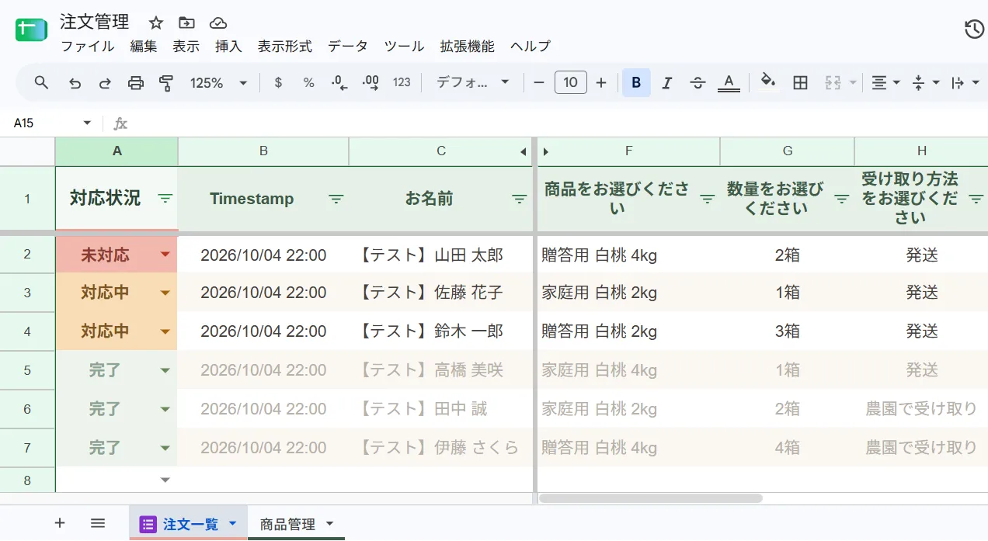
Task: Open 注文一覧 tab options arrow
Action: (x=232, y=524)
